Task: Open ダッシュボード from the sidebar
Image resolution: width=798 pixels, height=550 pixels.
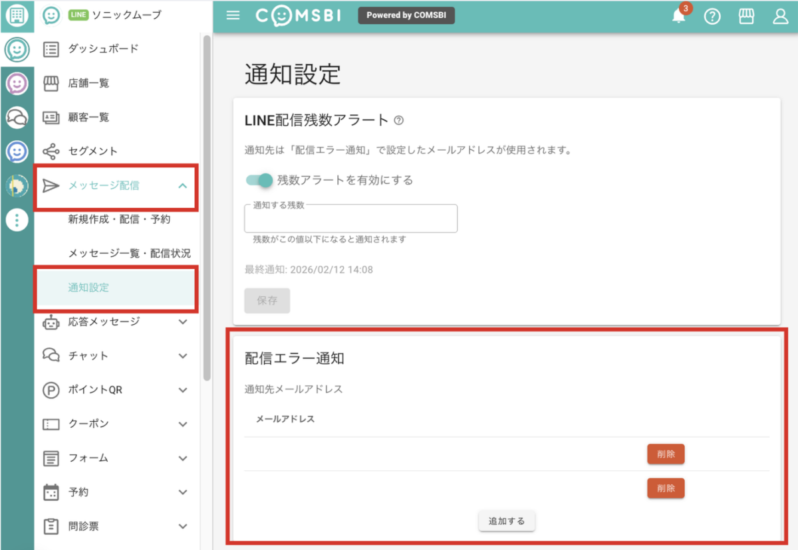Action: tap(103, 48)
